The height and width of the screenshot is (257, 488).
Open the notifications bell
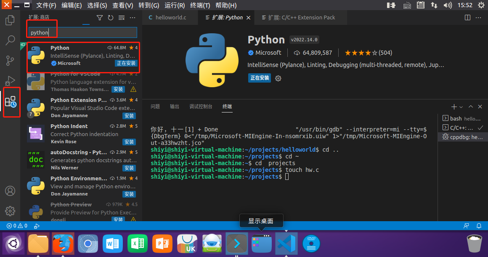tap(479, 226)
